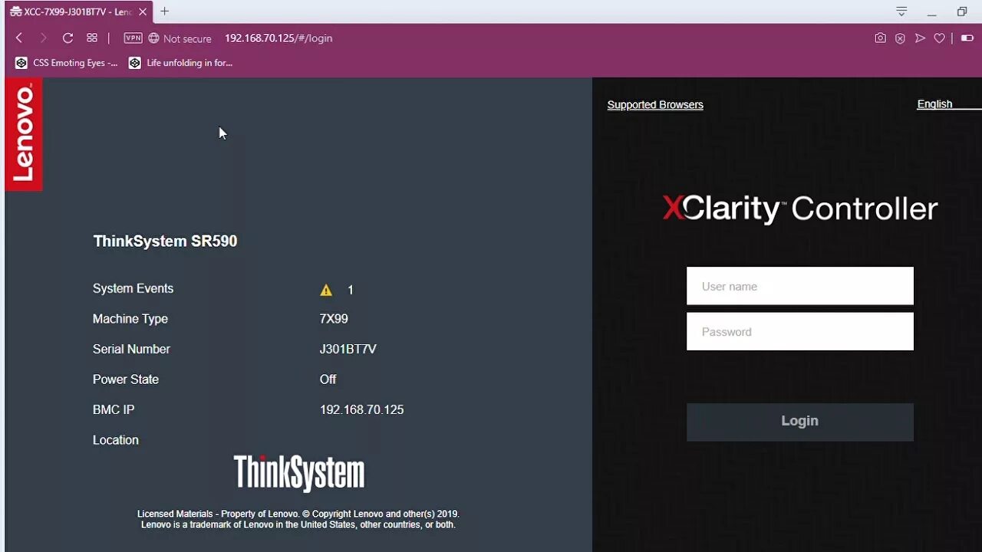Open the snapshot camera icon
Image resolution: width=982 pixels, height=552 pixels.
click(880, 38)
